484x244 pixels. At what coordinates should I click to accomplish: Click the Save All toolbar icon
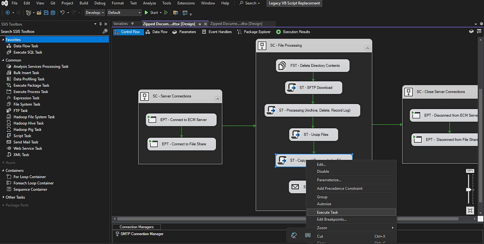coord(53,13)
